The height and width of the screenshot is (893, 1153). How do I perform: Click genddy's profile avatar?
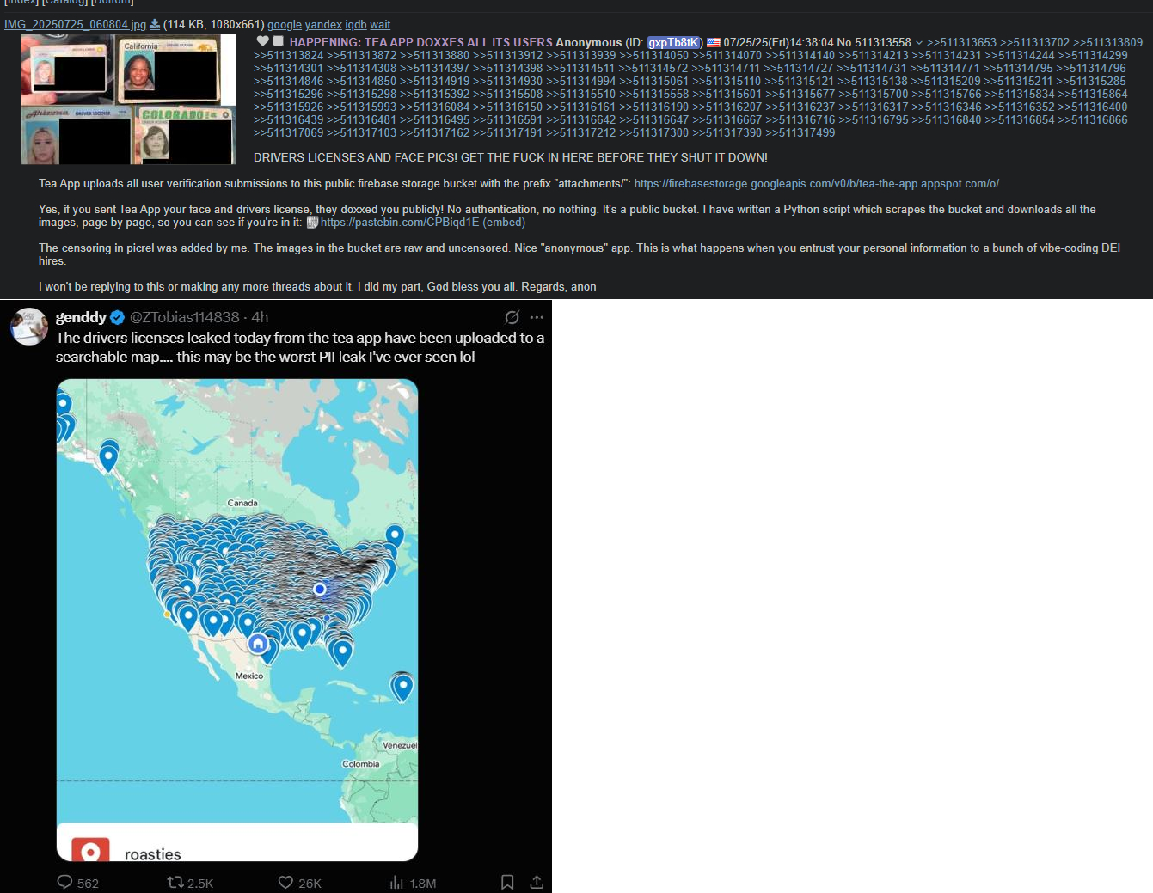coord(29,327)
